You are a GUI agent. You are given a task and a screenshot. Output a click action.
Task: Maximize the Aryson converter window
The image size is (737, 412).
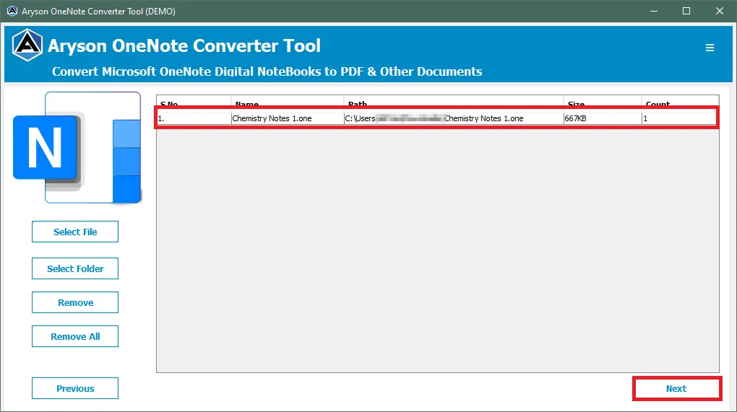pos(686,11)
